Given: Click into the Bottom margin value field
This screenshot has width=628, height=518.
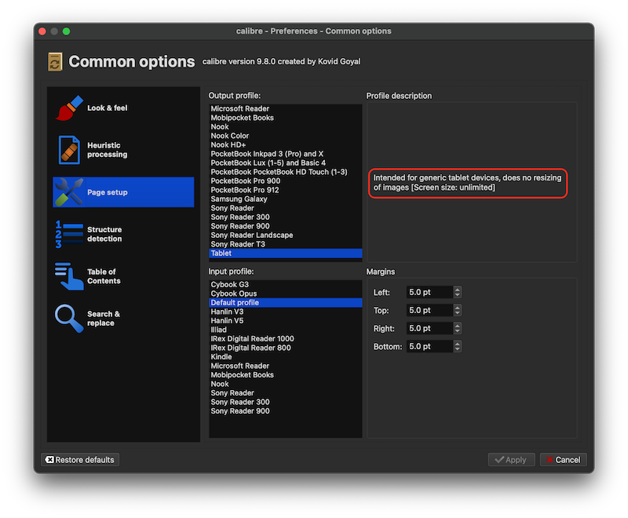Looking at the screenshot, I should coord(429,346).
